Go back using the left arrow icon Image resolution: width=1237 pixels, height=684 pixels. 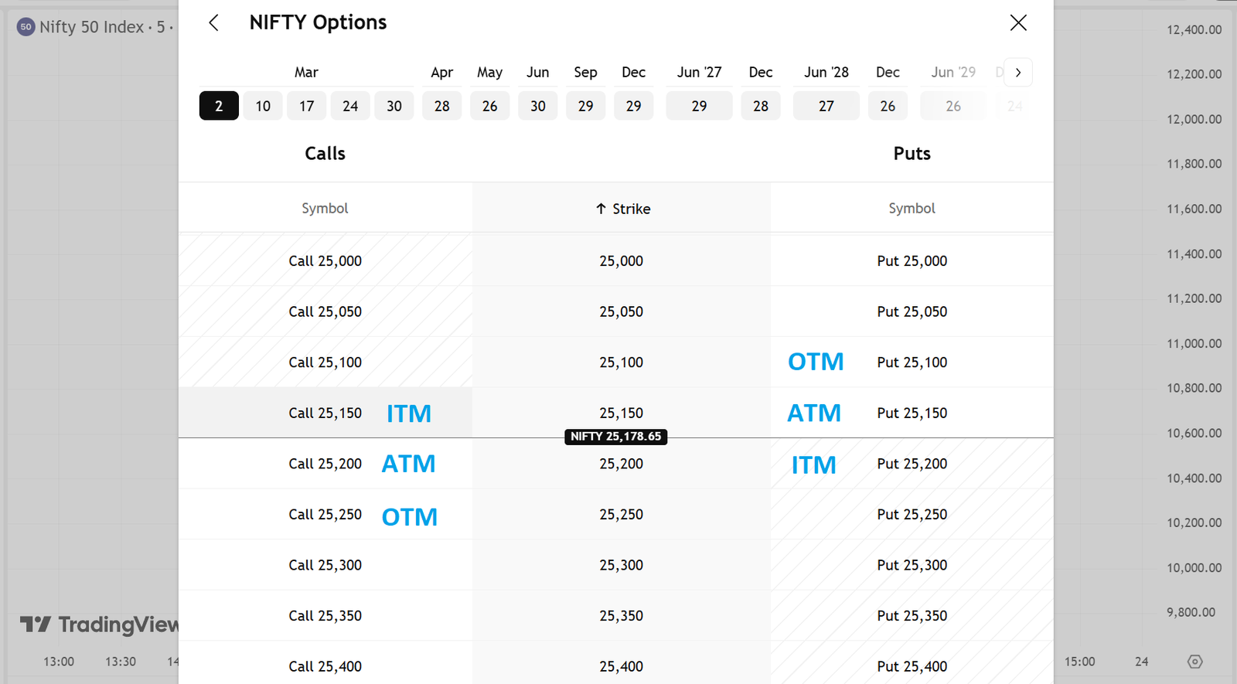pos(214,23)
